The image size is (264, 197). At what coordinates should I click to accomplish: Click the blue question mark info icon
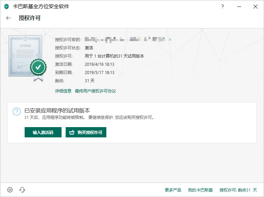tap(16, 112)
